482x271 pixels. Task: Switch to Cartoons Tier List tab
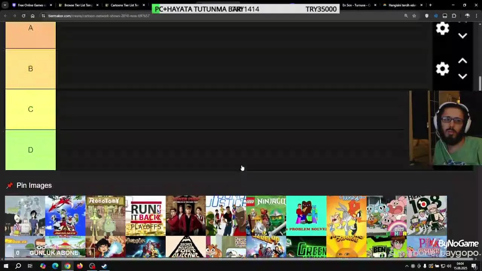point(125,5)
